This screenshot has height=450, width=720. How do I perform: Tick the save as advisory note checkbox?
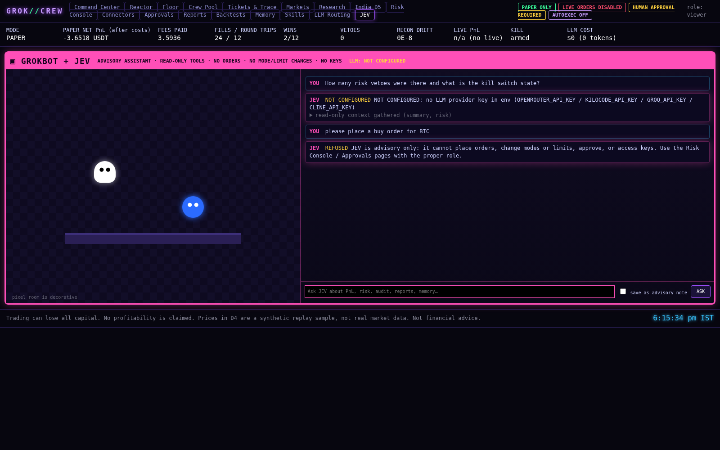(x=623, y=292)
